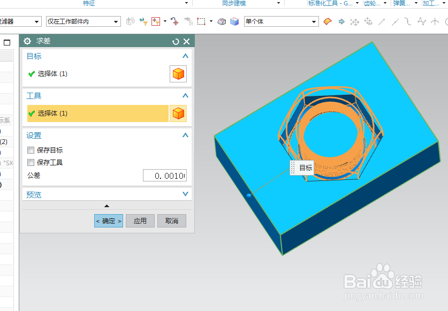The height and width of the screenshot is (311, 448).
Task: Reset the Subtract dialog with circular arrow
Action: pyautogui.click(x=176, y=42)
